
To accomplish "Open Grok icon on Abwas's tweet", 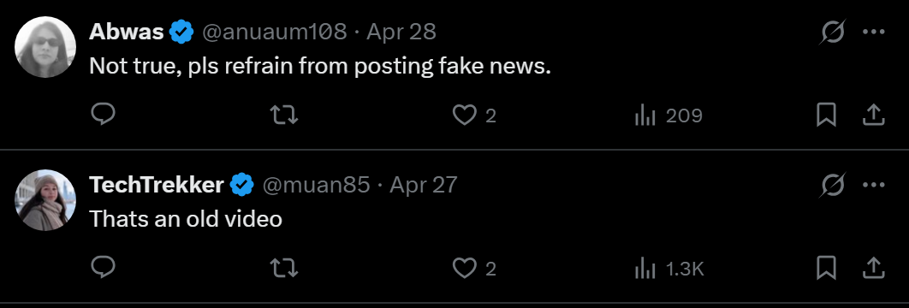I will pos(833,32).
